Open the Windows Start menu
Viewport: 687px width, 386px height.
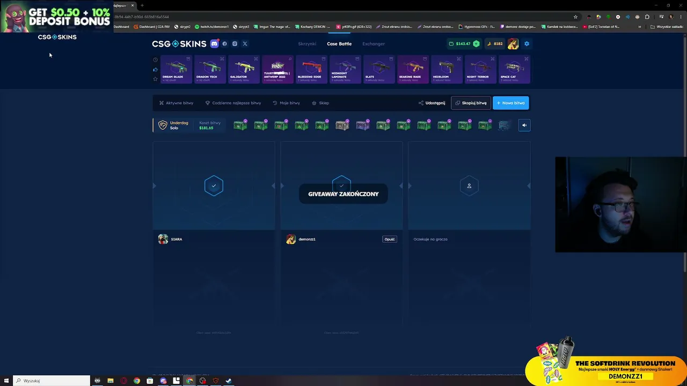6,381
